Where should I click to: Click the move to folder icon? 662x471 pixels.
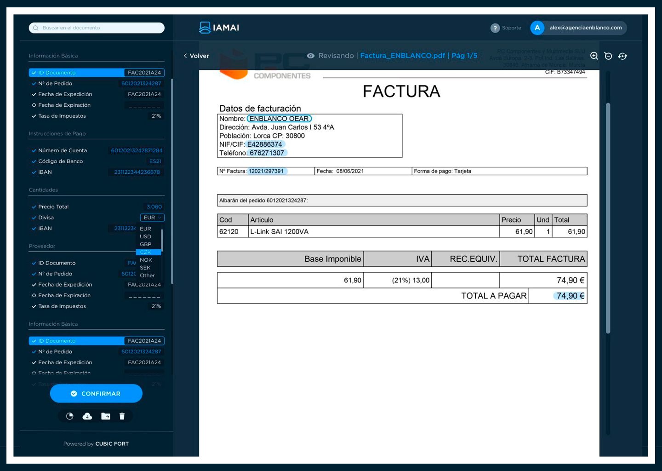point(105,416)
